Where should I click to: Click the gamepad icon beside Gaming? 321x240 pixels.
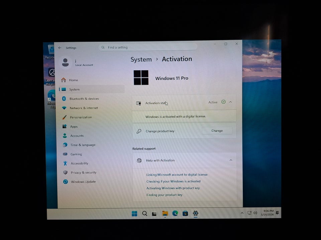click(65, 154)
